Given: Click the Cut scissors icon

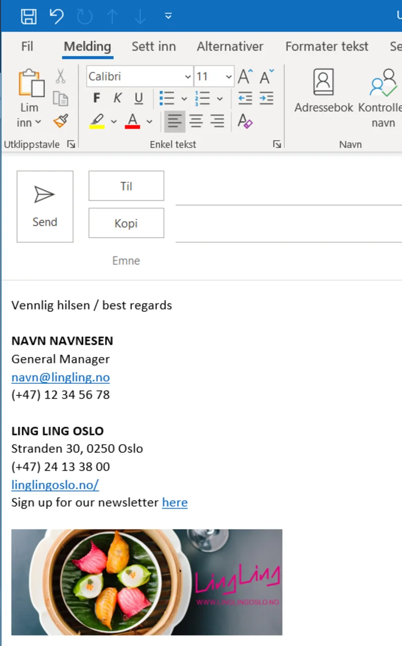Looking at the screenshot, I should coord(61,77).
